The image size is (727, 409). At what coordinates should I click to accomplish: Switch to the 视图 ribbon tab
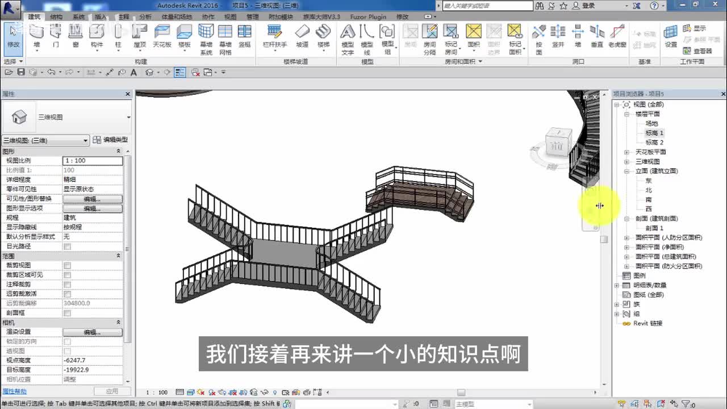[230, 17]
